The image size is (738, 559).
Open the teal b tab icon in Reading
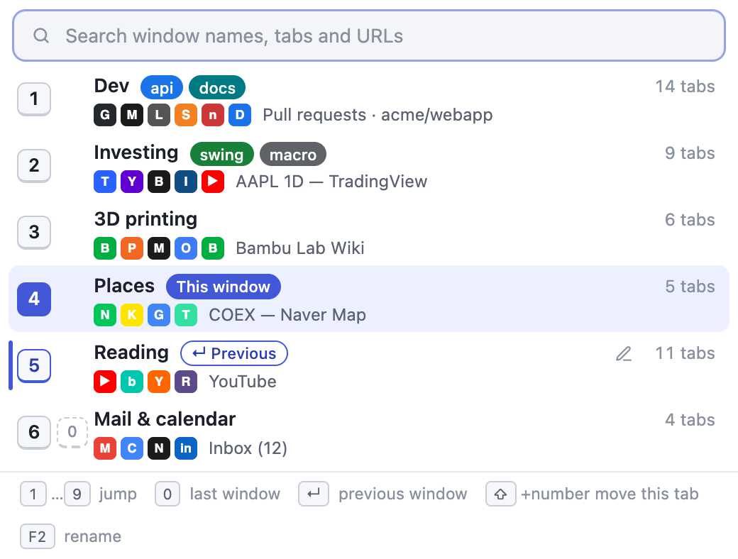pyautogui.click(x=132, y=382)
